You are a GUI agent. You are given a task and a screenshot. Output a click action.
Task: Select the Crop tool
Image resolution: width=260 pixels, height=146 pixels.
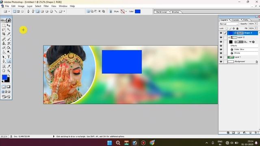tap(4, 34)
